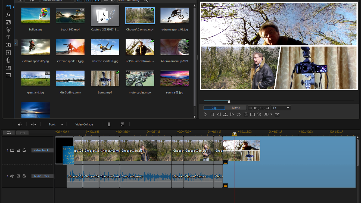Select the ballon.jpg thumbnail

pos(36,16)
